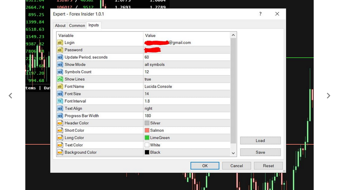The image size is (339, 190).
Task: Click the Reset button
Action: click(x=268, y=166)
